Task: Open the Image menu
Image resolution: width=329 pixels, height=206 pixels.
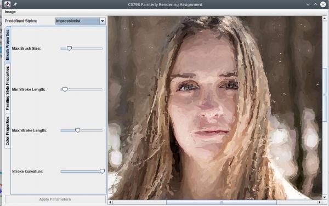Action: [x=10, y=12]
